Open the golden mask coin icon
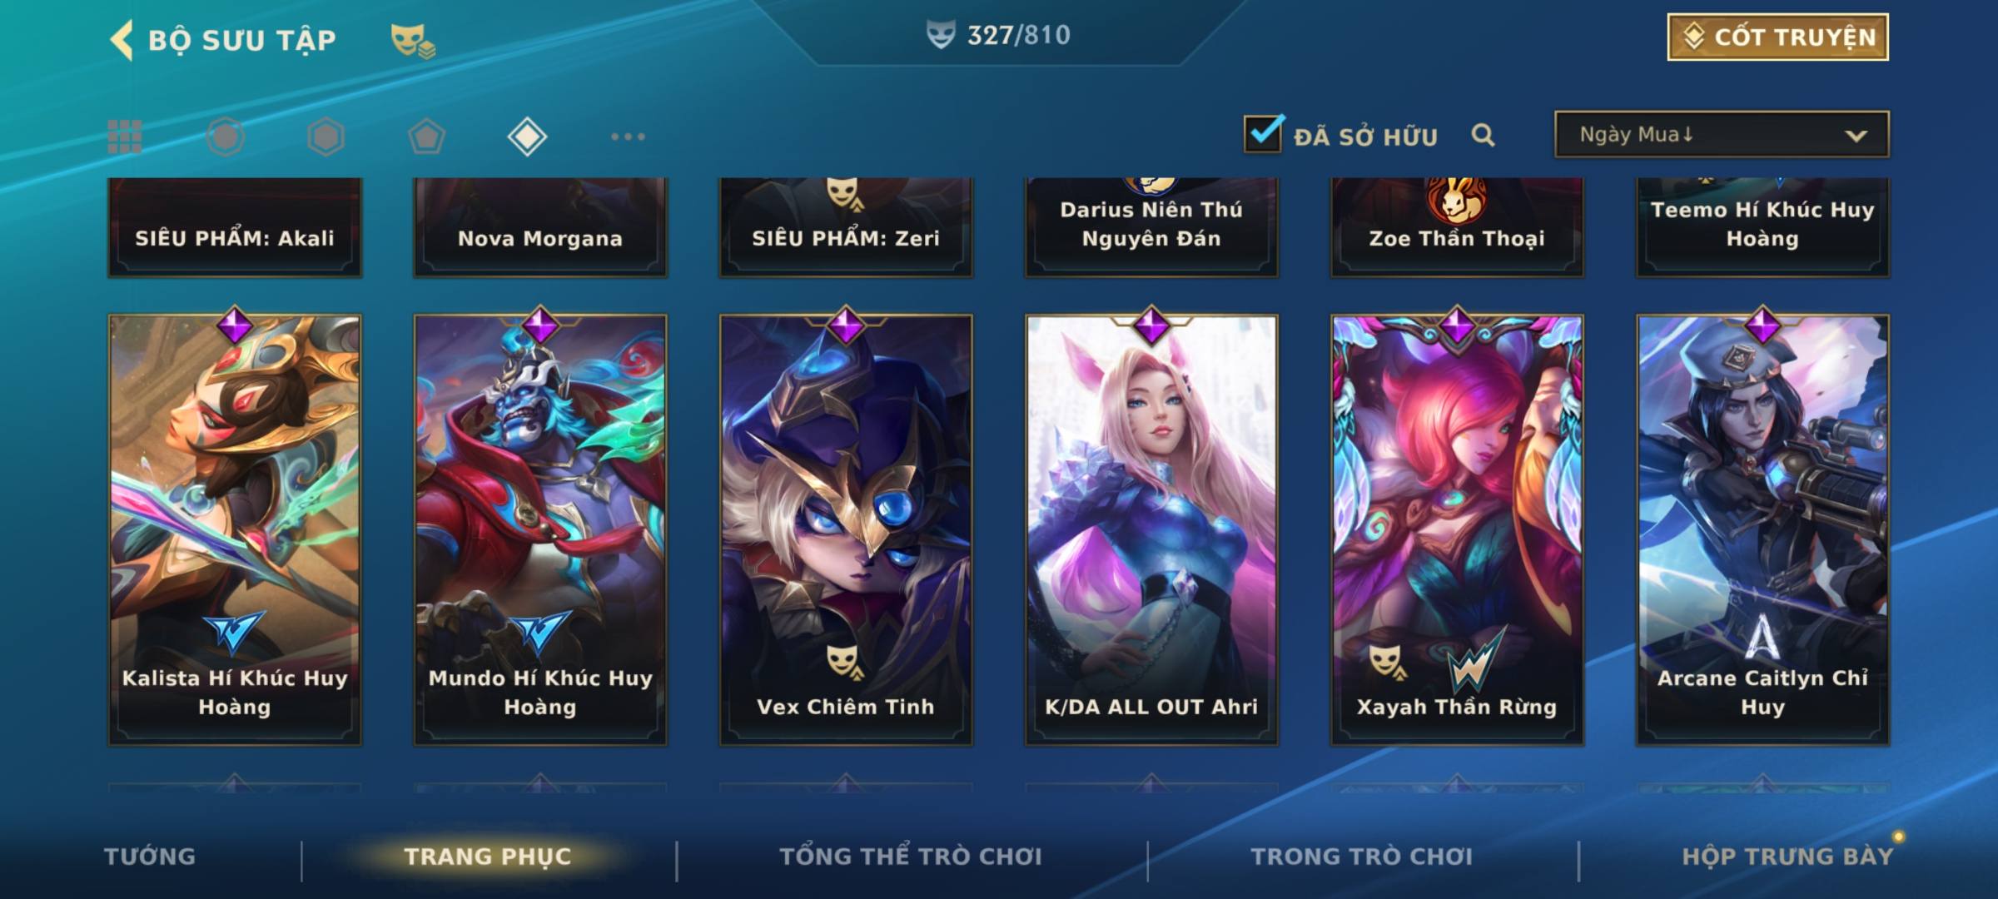Viewport: 1998px width, 899px height. point(413,41)
